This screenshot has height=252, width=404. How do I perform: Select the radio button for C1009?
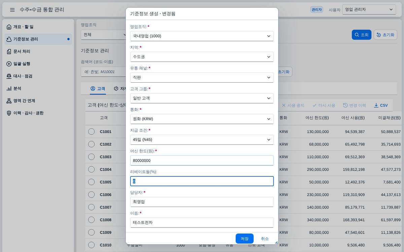coord(91,233)
